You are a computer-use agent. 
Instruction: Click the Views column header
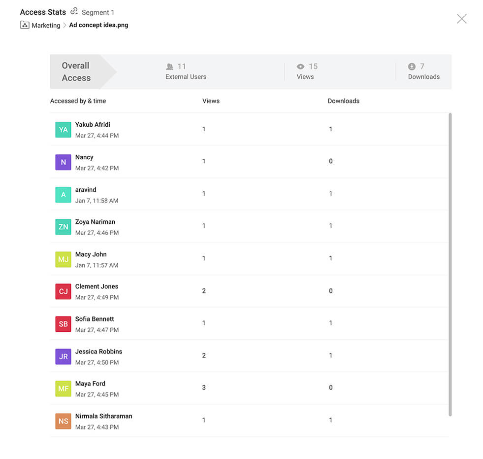[x=211, y=101]
